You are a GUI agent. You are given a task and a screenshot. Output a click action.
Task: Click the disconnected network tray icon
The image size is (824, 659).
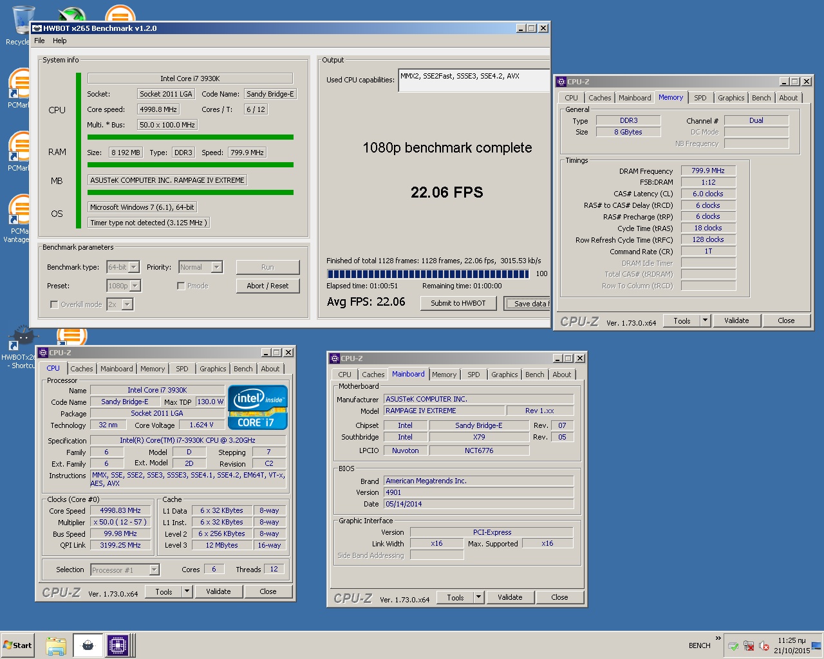click(749, 646)
